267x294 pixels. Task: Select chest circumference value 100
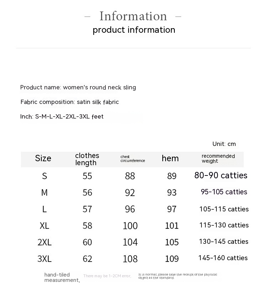point(130,226)
